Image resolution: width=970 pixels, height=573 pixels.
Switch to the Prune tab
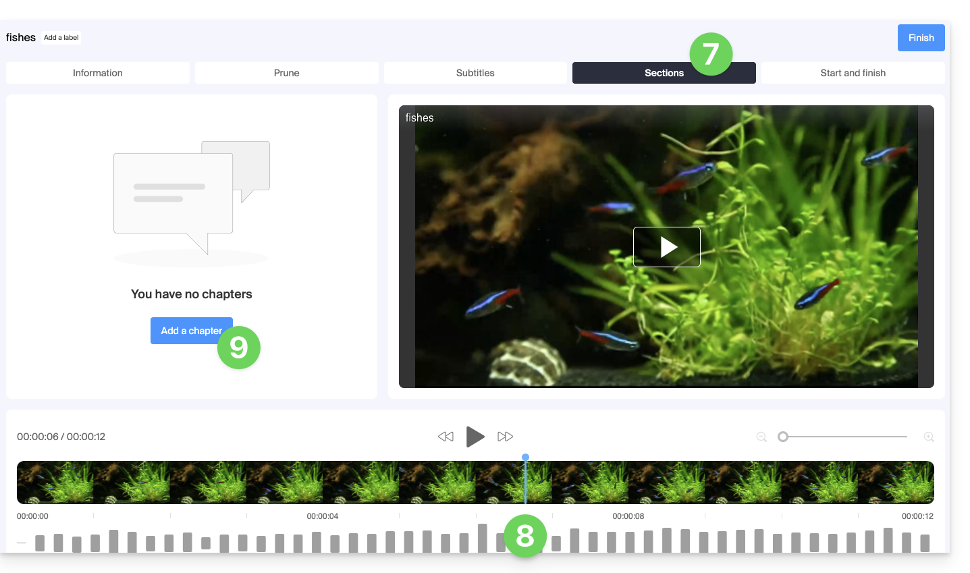point(286,73)
